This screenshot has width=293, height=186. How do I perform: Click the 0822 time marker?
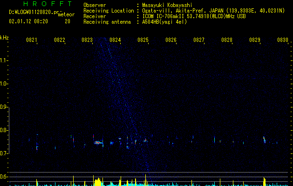click(60, 40)
